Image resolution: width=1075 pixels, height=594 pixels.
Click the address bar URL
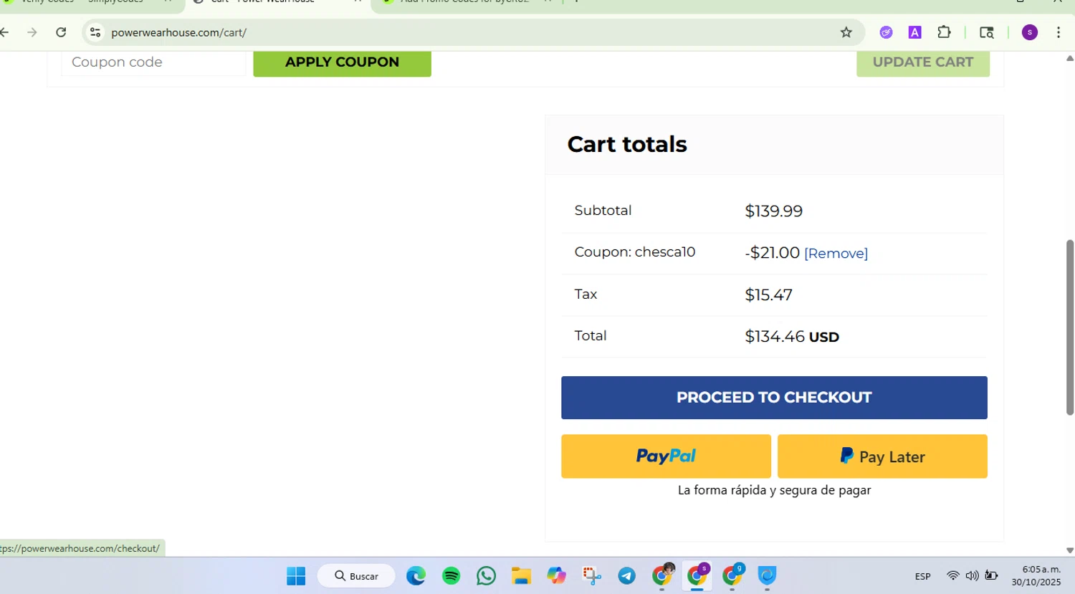pyautogui.click(x=179, y=32)
